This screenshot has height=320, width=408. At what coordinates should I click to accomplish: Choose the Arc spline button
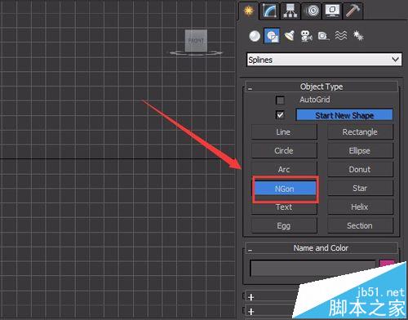coord(284,169)
